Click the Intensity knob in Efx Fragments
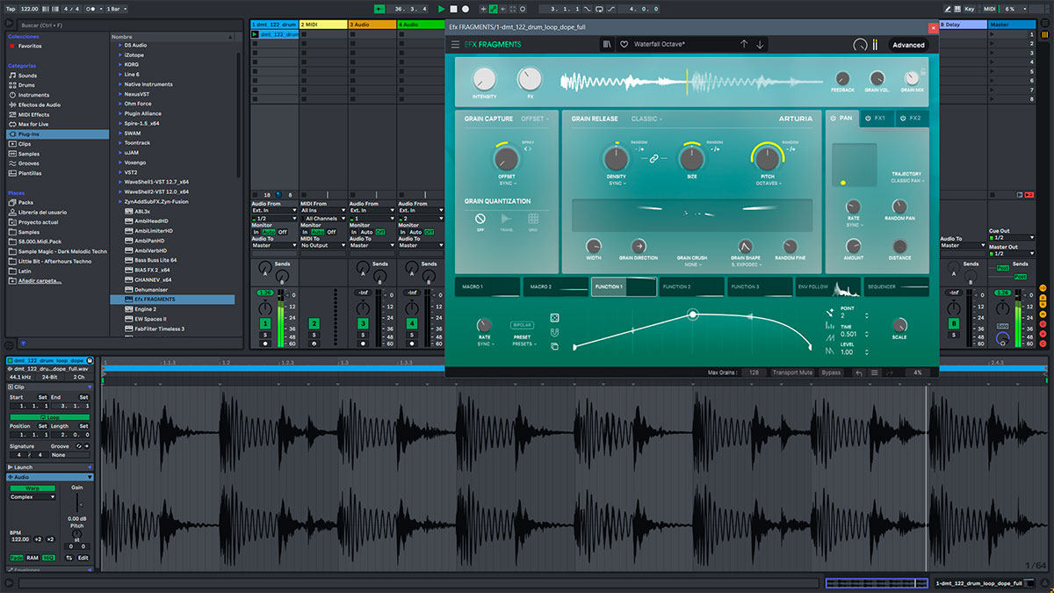1054x593 pixels. (x=484, y=79)
